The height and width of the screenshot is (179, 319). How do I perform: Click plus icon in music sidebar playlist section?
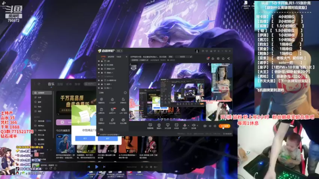click(47, 150)
